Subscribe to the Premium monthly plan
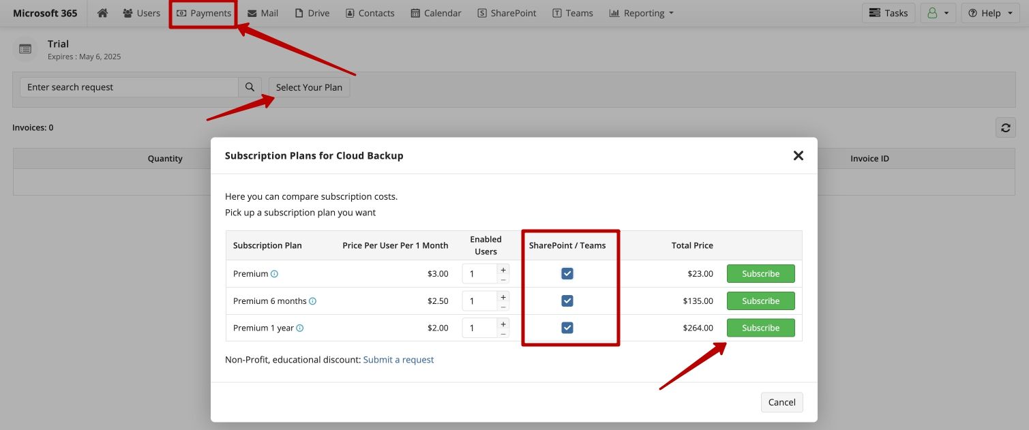Image resolution: width=1029 pixels, height=430 pixels. (760, 274)
